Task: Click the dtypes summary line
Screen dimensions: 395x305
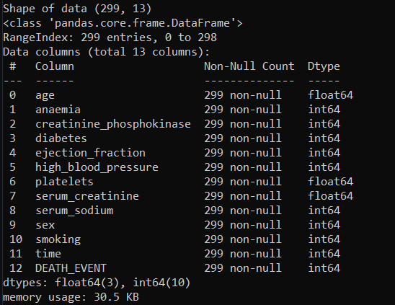Action: [97, 283]
